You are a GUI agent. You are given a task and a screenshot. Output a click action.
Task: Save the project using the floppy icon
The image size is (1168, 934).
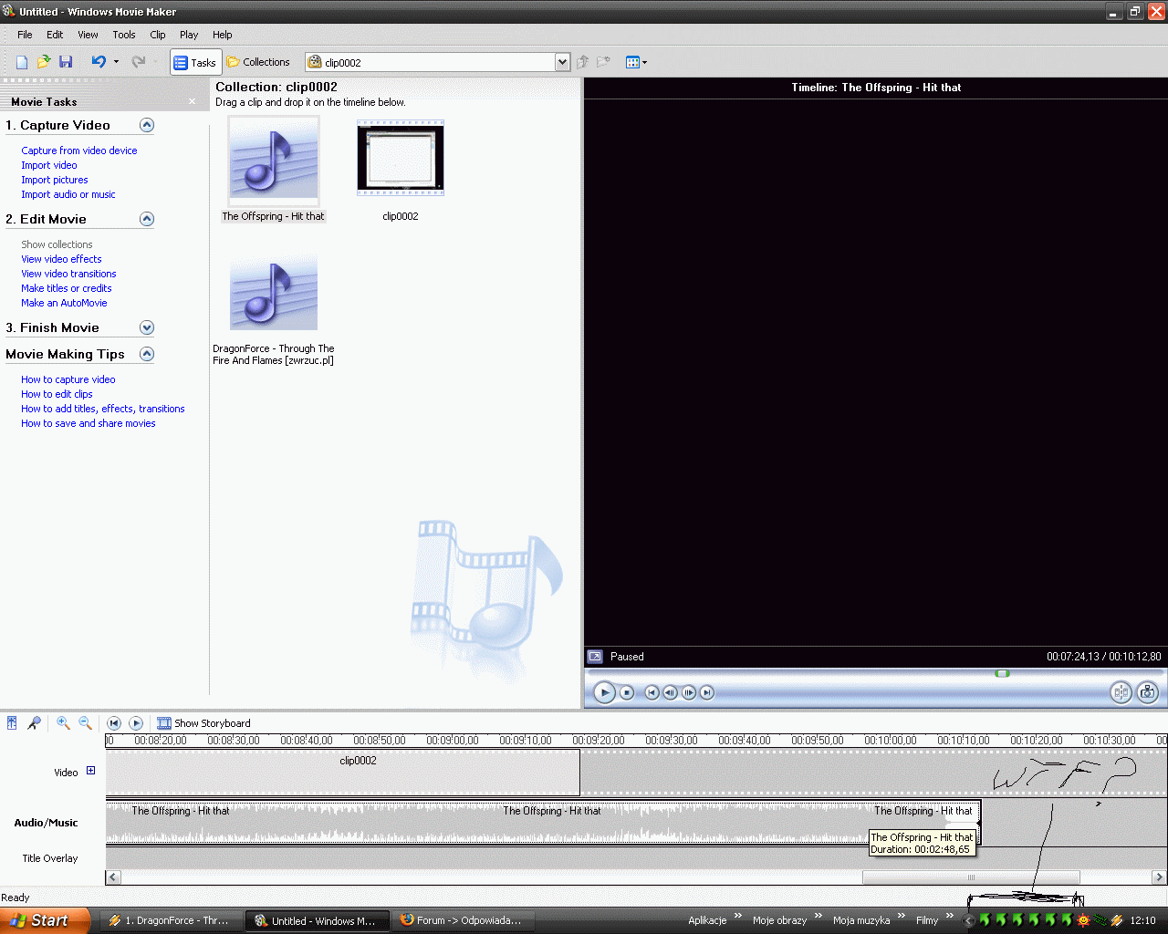(66, 62)
